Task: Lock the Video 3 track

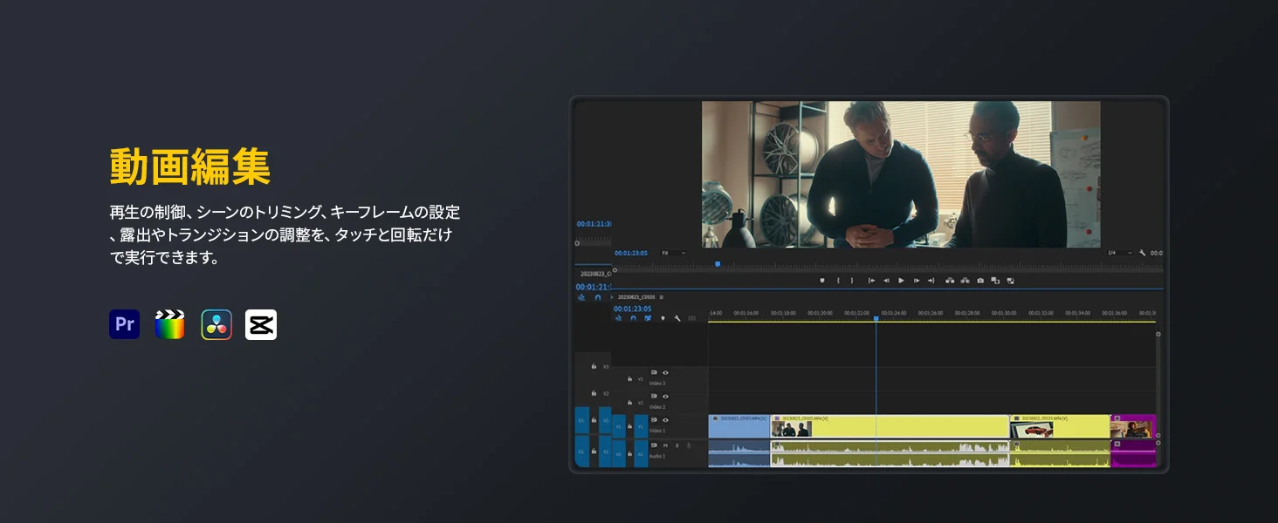Action: [629, 378]
